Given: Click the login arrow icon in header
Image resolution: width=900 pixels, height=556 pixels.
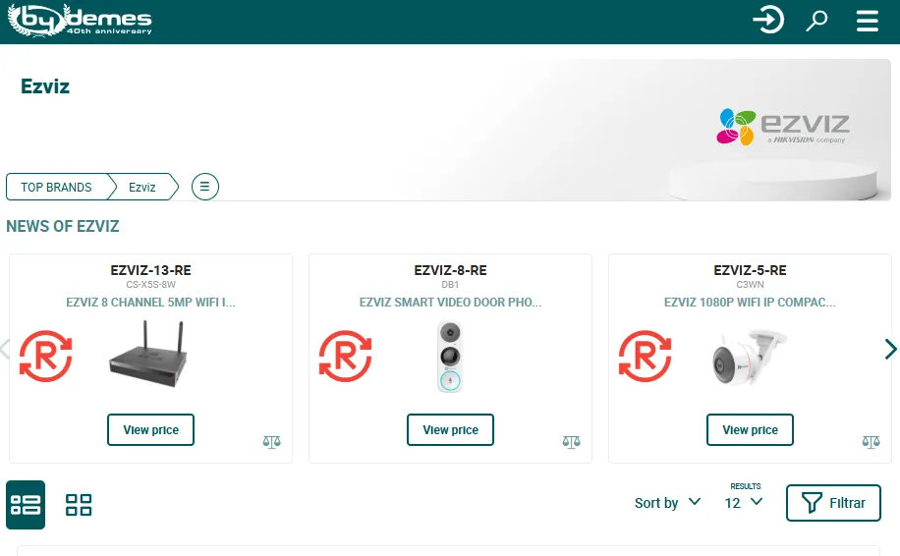Looking at the screenshot, I should (767, 20).
